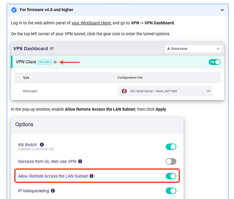The width and height of the screenshot is (234, 199).
Task: Click info icon for Services from GL.iNet Use VPN
Action: pos(80,161)
